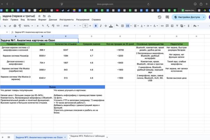The width and height of the screenshot is (210, 140).
Task: Open comments history icon
Action: tap(167, 17)
